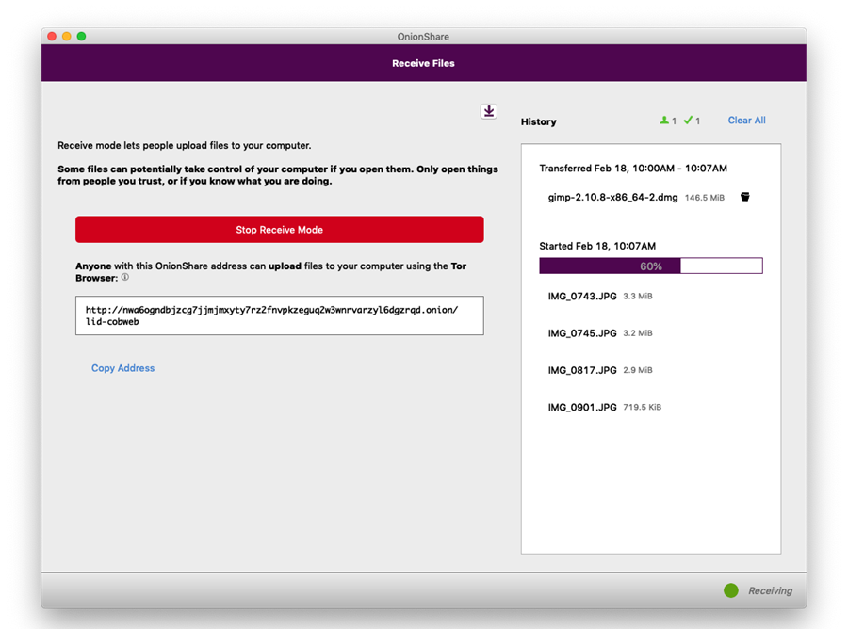
Task: Select IMG_0817.JPG in the history list
Action: click(582, 370)
